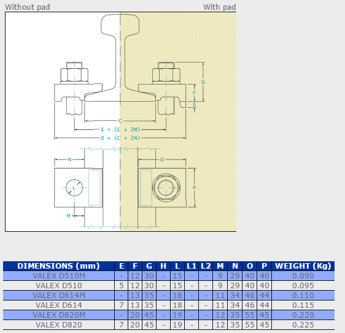Select the VALEX D510 row label

59,286
